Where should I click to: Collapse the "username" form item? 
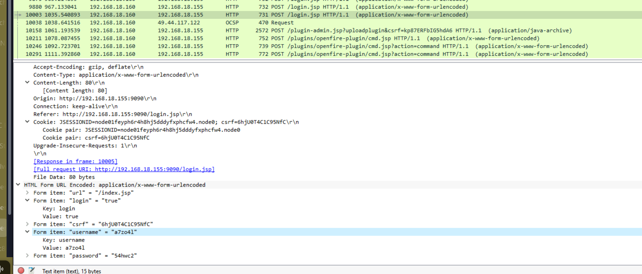pos(27,232)
